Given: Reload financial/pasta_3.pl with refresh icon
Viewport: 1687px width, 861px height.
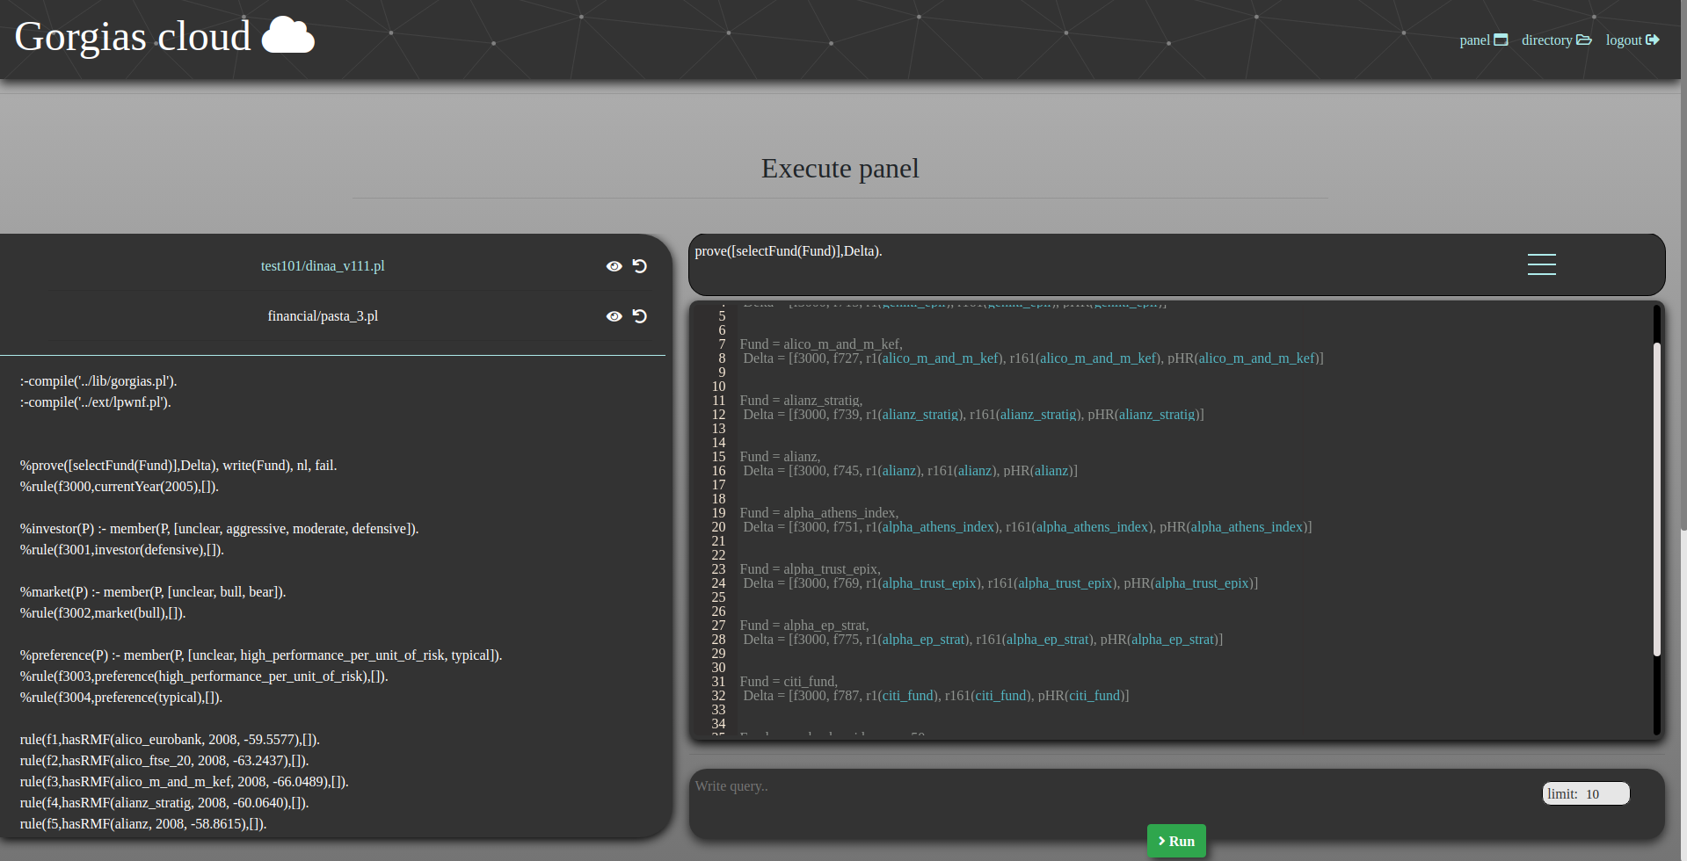Looking at the screenshot, I should [640, 316].
